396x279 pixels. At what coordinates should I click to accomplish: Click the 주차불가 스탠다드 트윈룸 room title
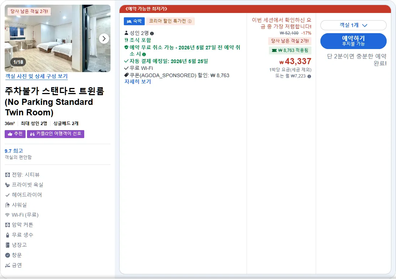tap(54, 102)
